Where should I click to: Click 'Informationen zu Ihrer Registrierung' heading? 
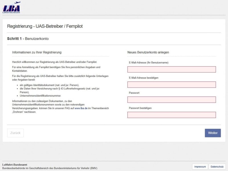37,52
